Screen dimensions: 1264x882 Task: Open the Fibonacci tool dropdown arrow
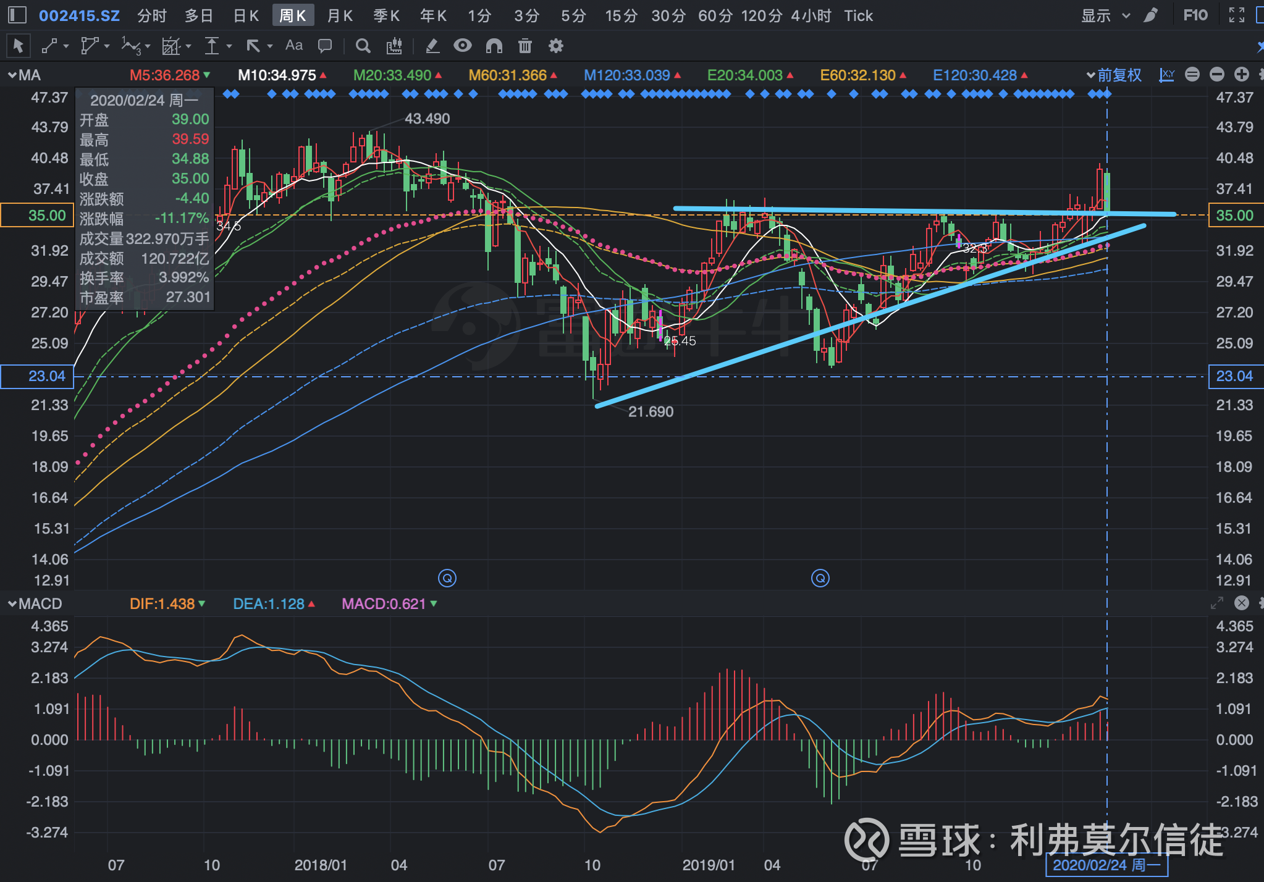point(188,46)
